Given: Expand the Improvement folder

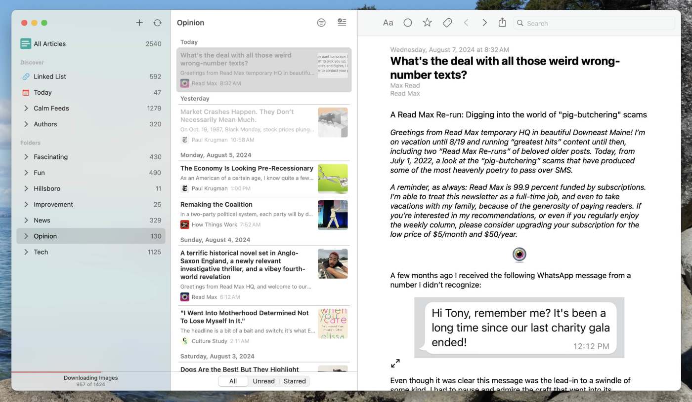Looking at the screenshot, I should 26,204.
